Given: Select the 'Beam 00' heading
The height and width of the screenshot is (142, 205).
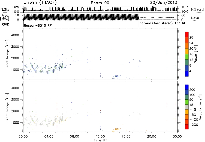Looking at the screenshot, I should (100, 3).
